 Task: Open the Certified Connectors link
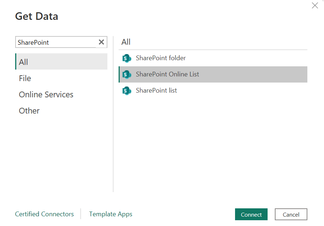tap(44, 214)
